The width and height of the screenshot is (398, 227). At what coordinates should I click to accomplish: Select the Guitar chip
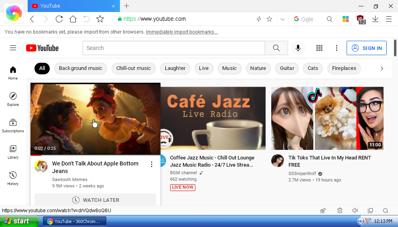[287, 68]
